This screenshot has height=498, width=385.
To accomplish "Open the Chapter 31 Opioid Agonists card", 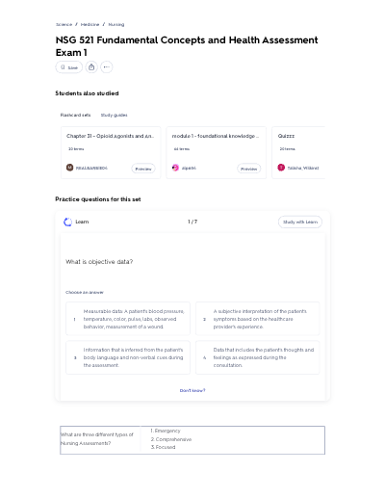I will click(111, 152).
